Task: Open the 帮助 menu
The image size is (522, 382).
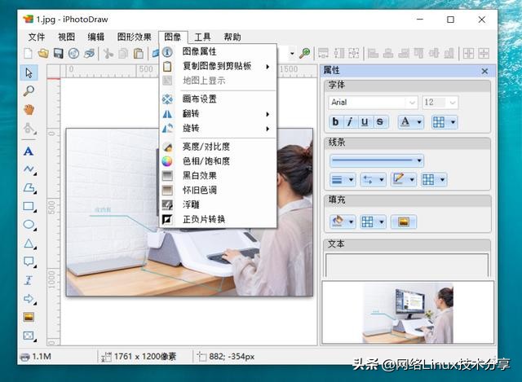Action: 232,37
